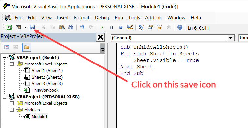Viewport: 248px width, 128px height.
Task: Open the Help menu
Action: [x=196, y=18]
